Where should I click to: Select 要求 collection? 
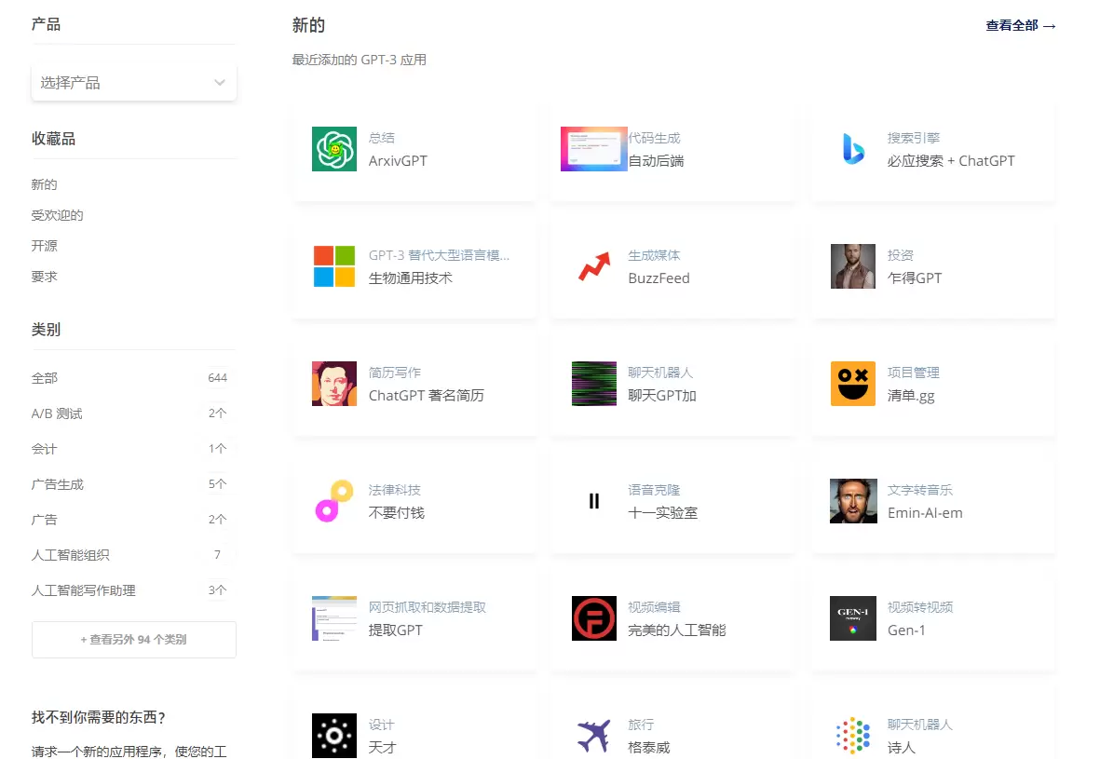[x=44, y=278]
